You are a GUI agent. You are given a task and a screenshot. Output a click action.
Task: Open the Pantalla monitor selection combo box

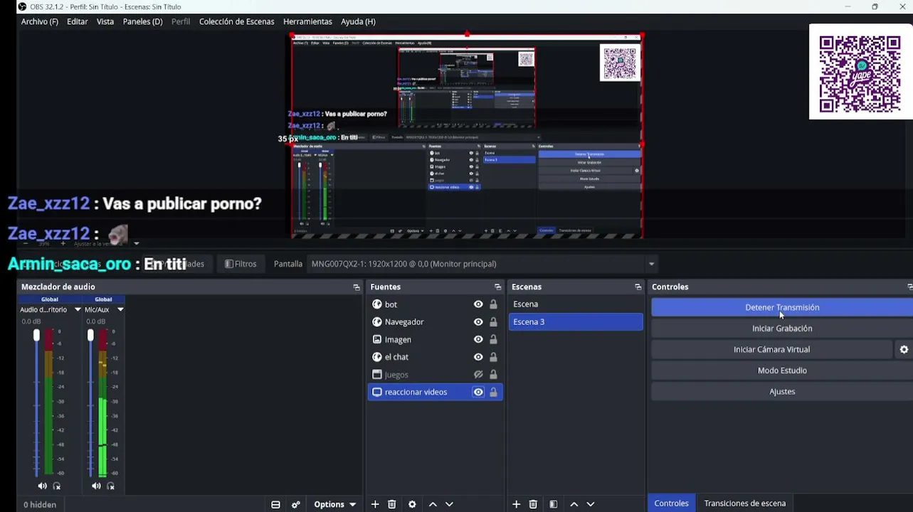483,264
